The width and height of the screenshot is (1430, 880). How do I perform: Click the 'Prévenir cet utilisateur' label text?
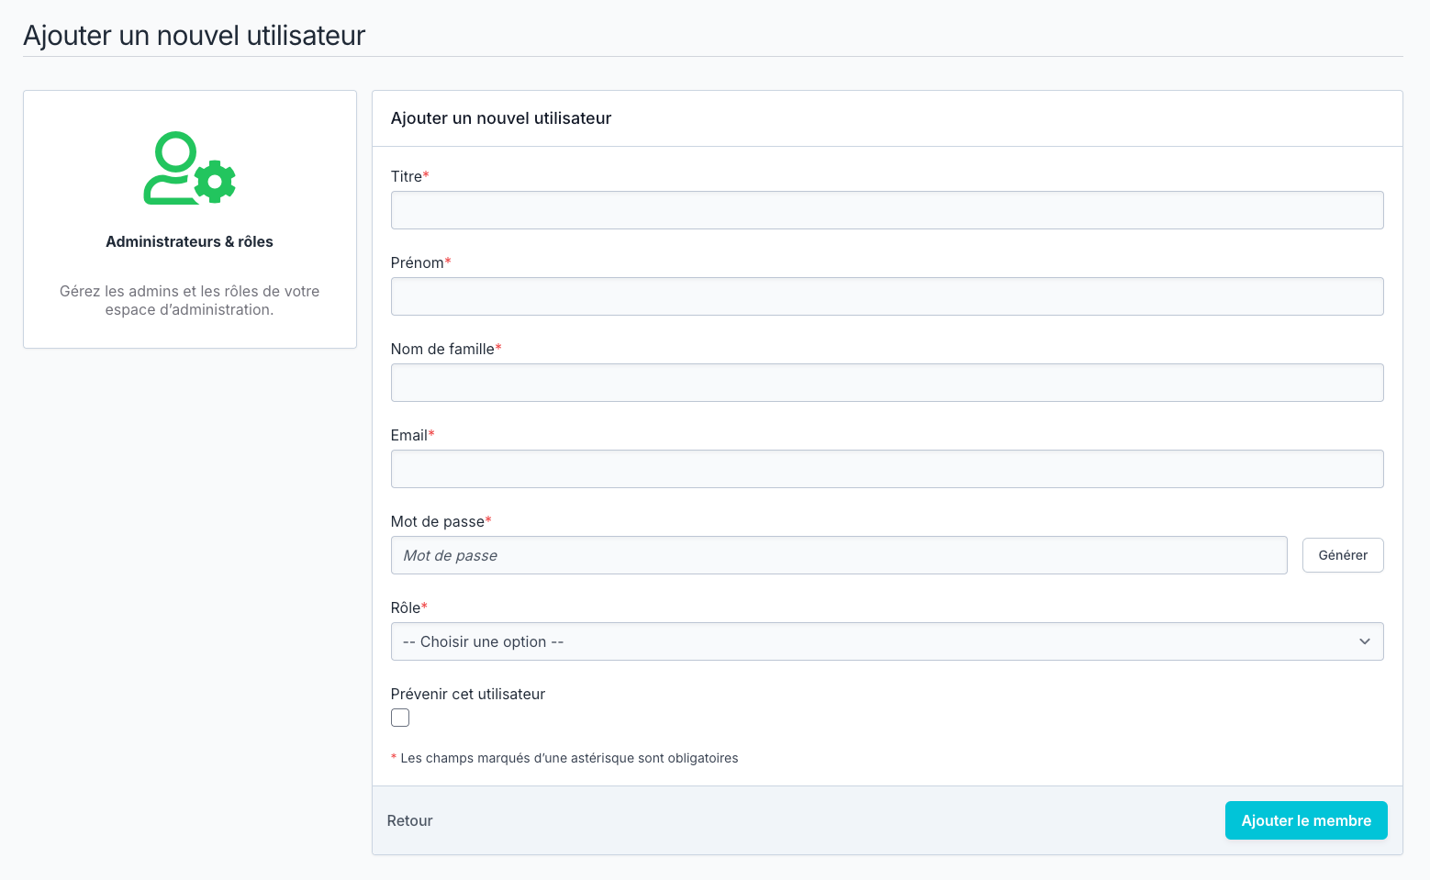467,694
